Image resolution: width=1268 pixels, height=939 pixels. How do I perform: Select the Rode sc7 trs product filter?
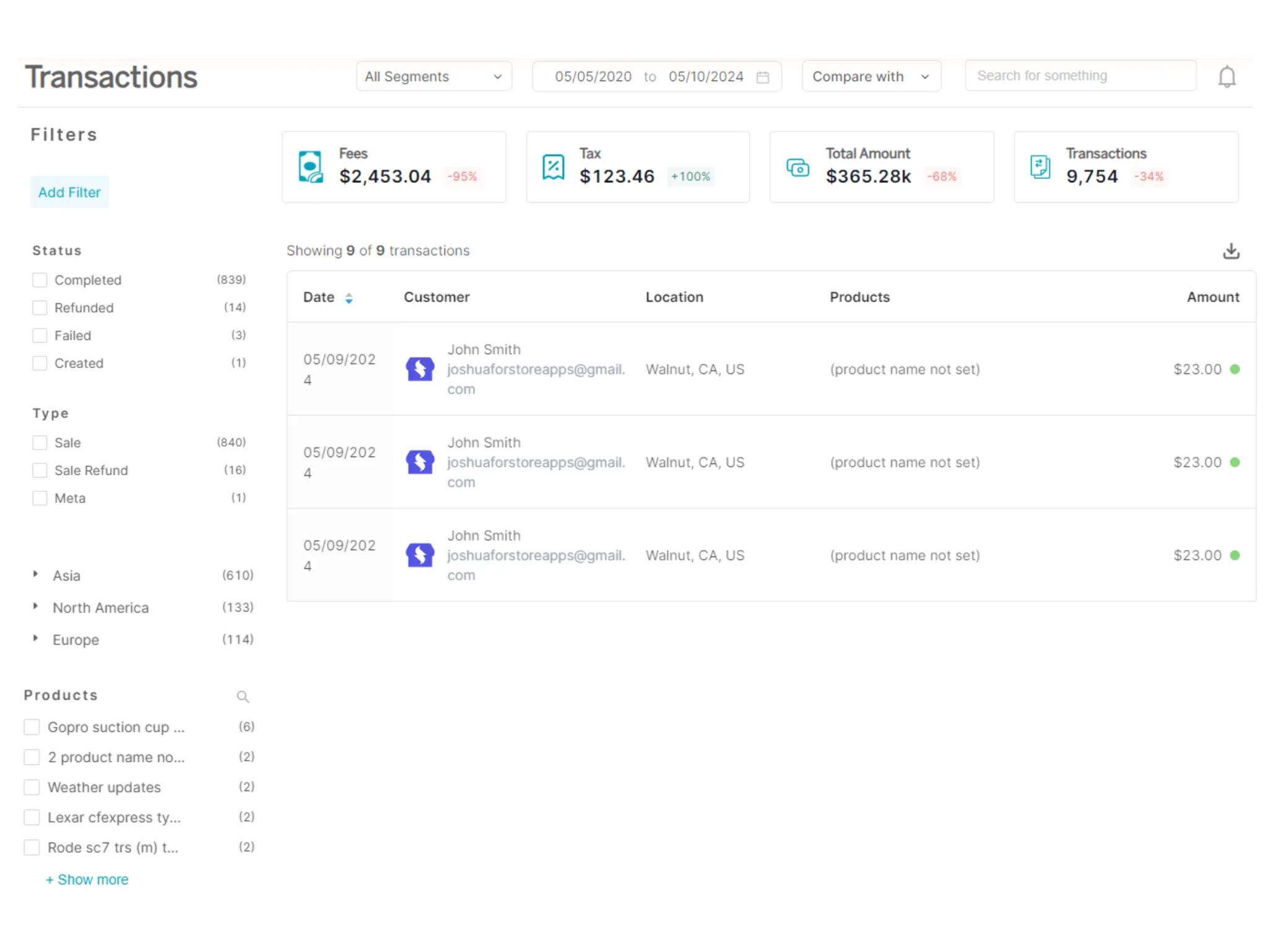click(32, 847)
